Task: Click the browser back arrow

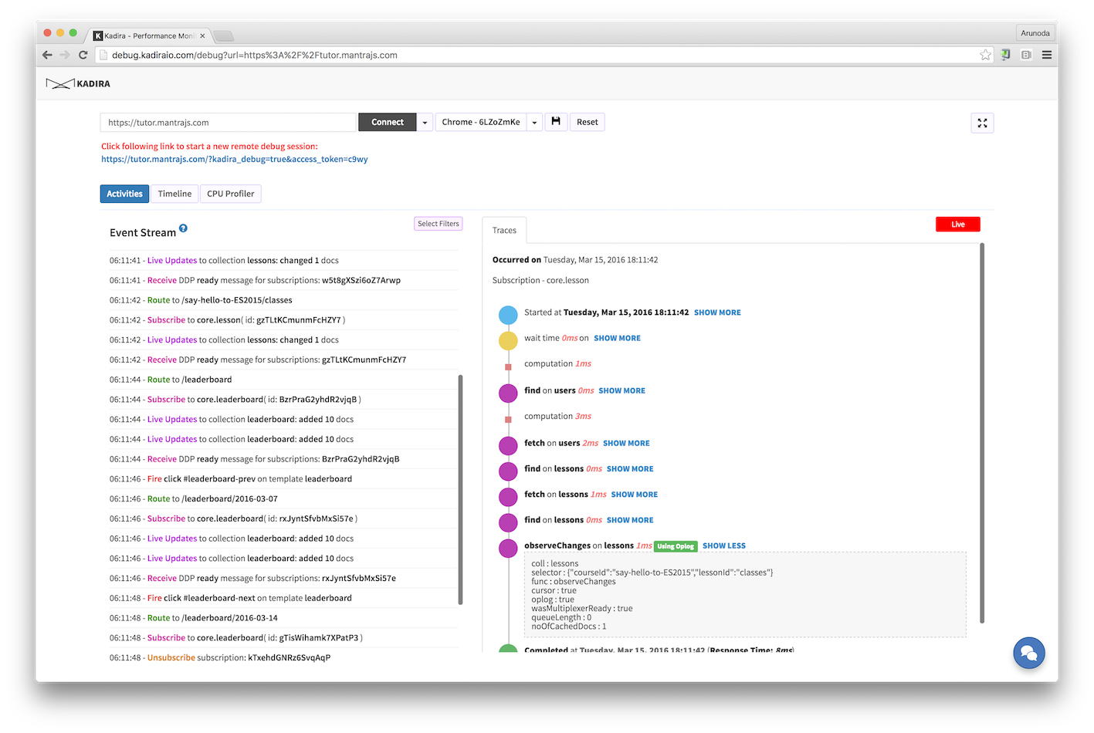Action: [x=47, y=55]
